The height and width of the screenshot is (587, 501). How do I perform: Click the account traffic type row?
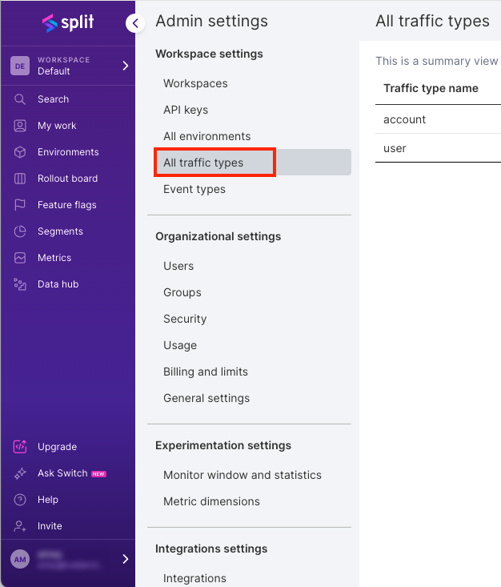[x=438, y=119]
